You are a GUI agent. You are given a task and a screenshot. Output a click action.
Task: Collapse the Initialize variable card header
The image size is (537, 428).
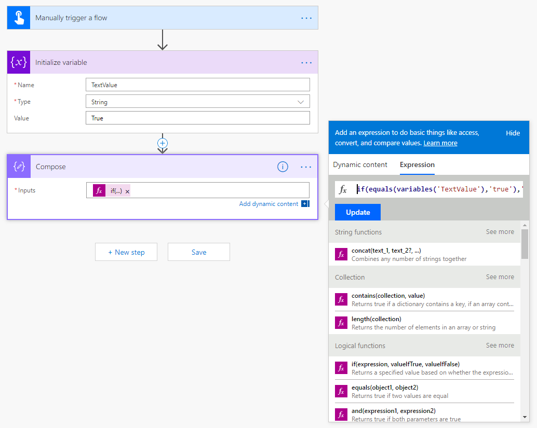163,62
